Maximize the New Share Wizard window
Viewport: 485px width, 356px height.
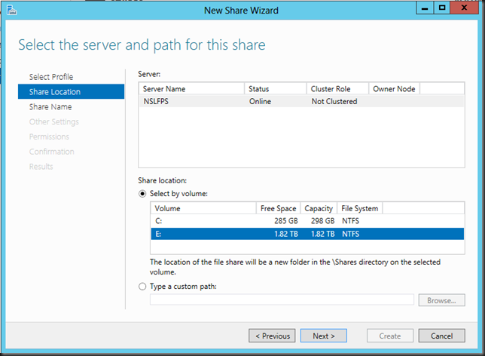click(442, 8)
